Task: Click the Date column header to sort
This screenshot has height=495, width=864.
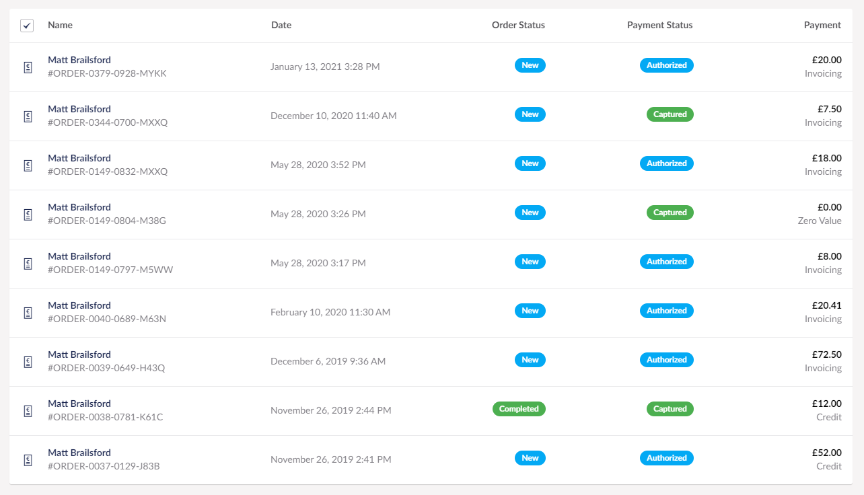Action: tap(281, 25)
